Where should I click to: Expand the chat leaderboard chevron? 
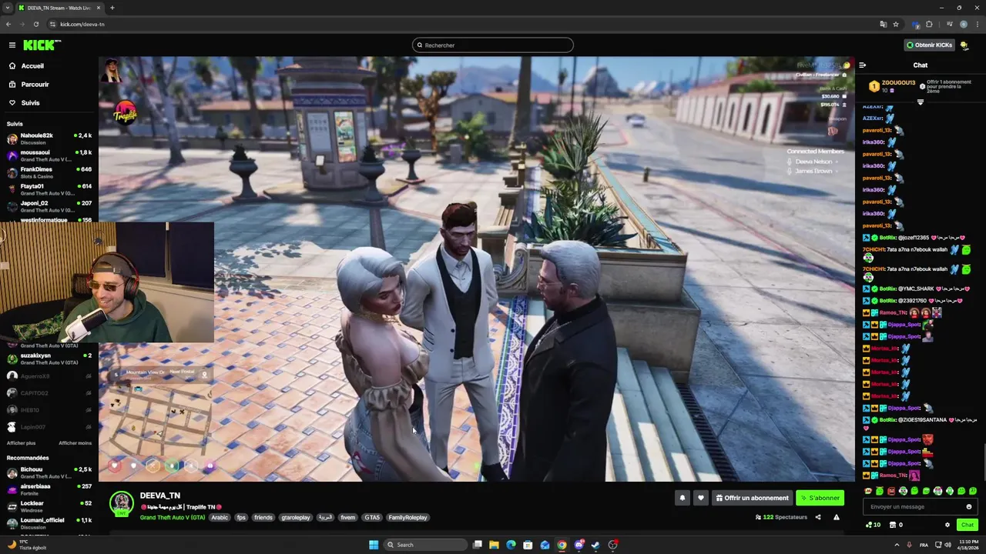click(921, 102)
